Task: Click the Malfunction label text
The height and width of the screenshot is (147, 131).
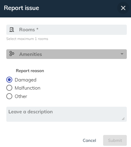Action: (x=28, y=88)
